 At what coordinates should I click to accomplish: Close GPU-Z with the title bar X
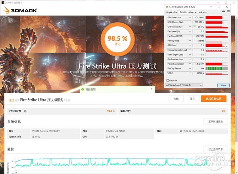tap(227, 7)
